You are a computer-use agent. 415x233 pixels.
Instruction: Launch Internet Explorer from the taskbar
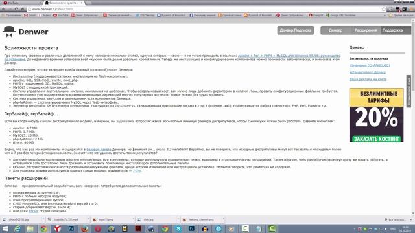click(18, 228)
